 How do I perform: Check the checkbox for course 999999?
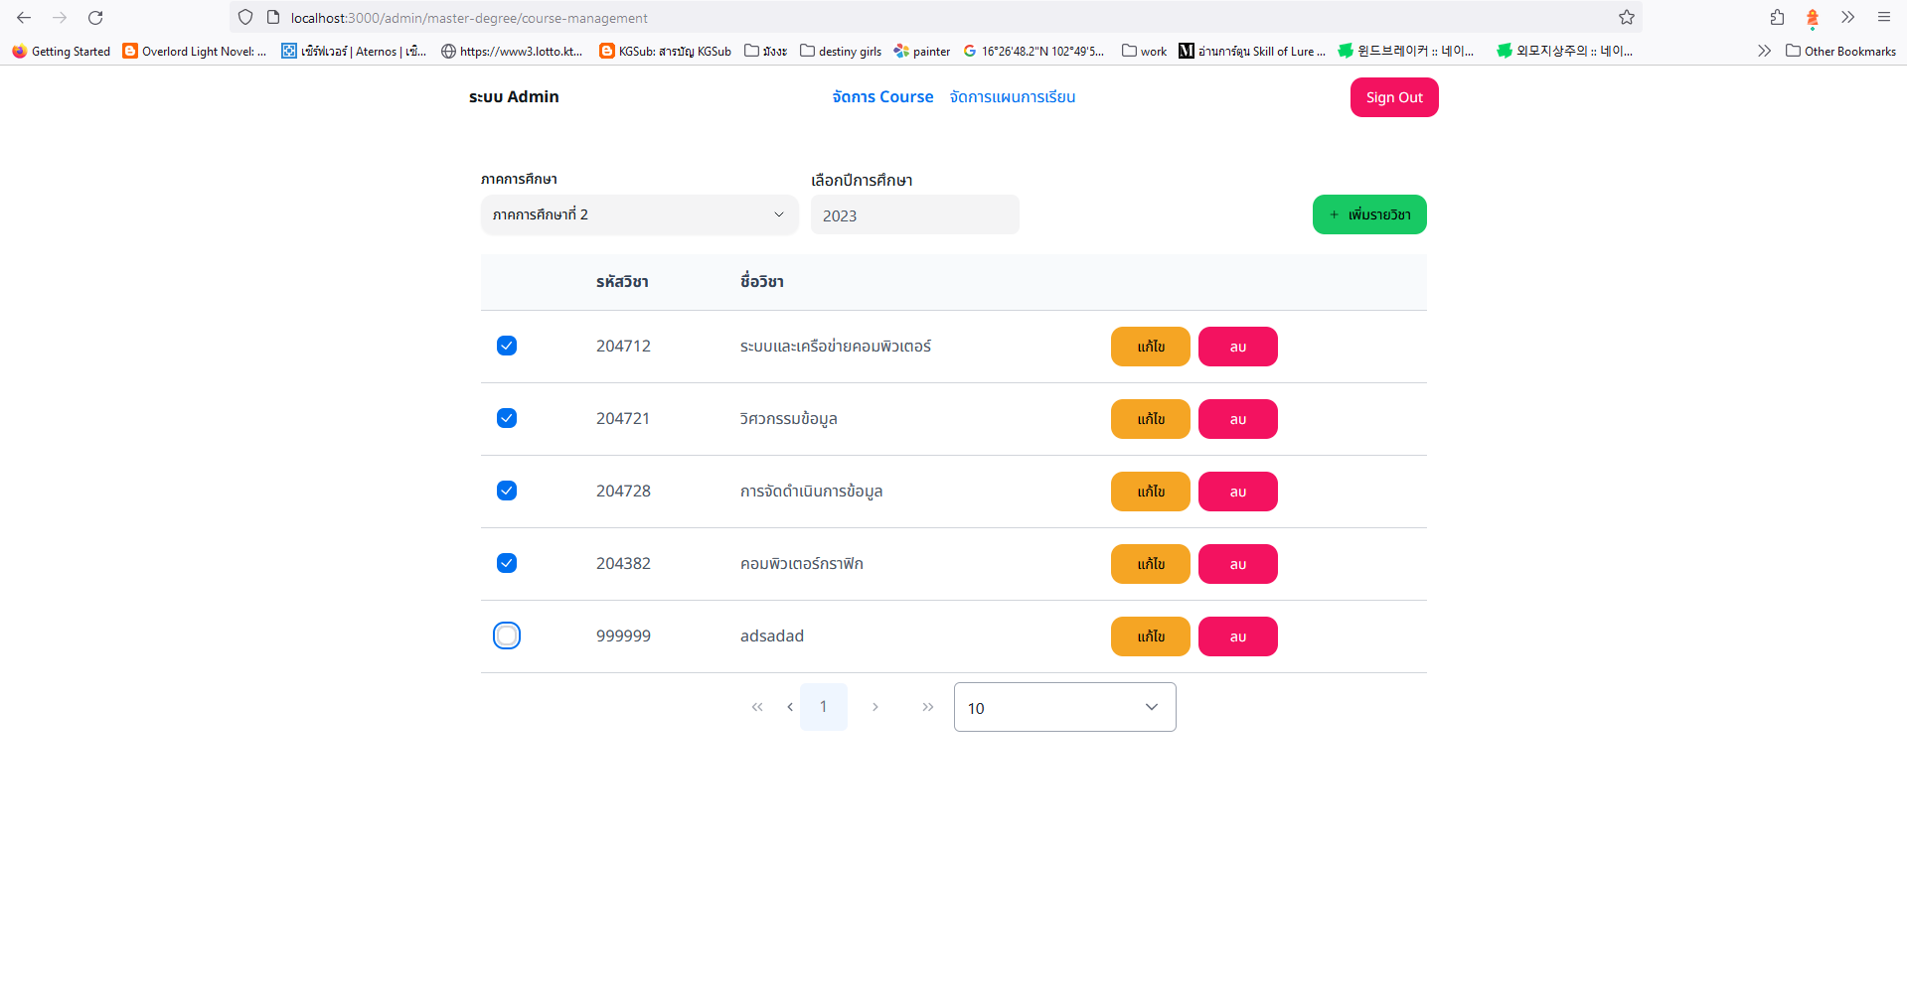[x=506, y=635]
